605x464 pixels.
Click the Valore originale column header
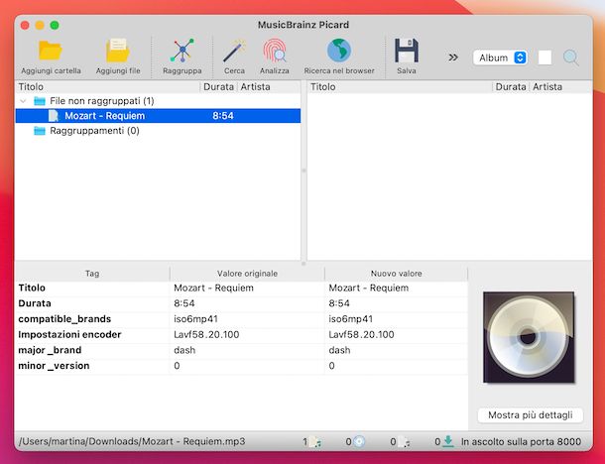click(x=247, y=274)
